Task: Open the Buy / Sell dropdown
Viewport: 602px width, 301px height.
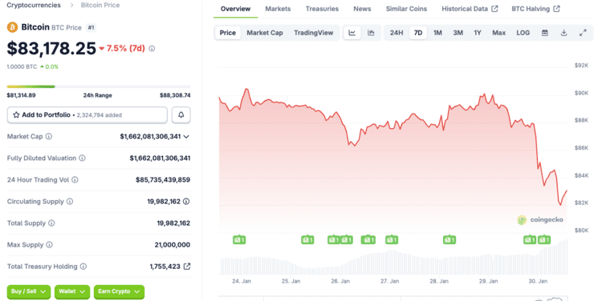Action: tap(29, 292)
